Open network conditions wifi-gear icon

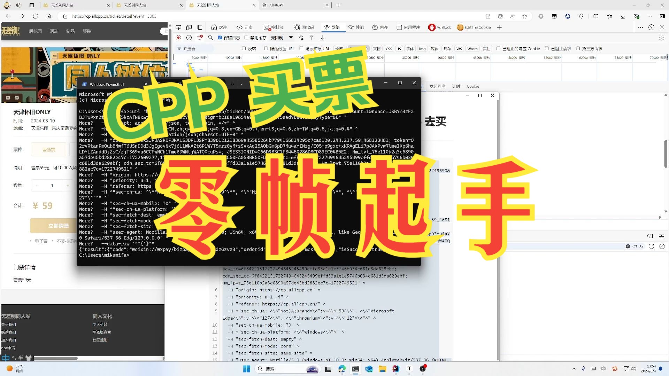(301, 38)
